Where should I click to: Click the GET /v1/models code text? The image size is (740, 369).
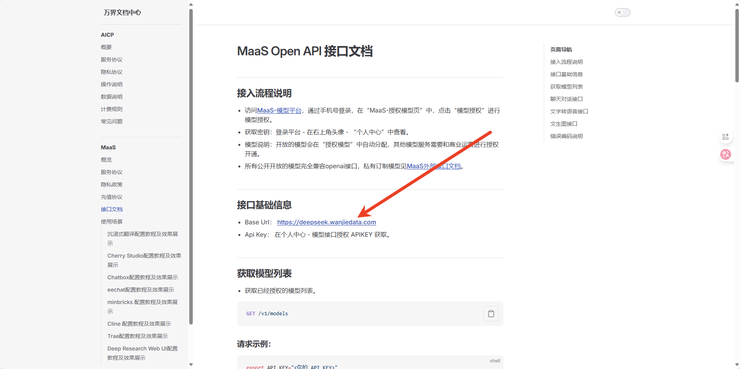(267, 314)
